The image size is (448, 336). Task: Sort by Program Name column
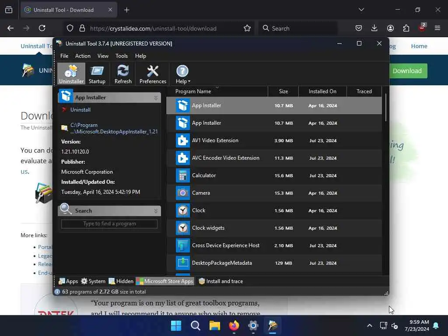click(193, 91)
